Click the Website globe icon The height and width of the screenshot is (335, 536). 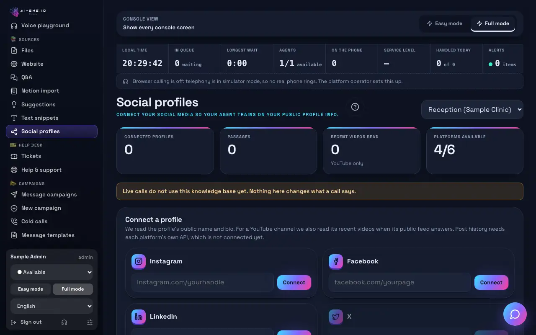coord(14,64)
